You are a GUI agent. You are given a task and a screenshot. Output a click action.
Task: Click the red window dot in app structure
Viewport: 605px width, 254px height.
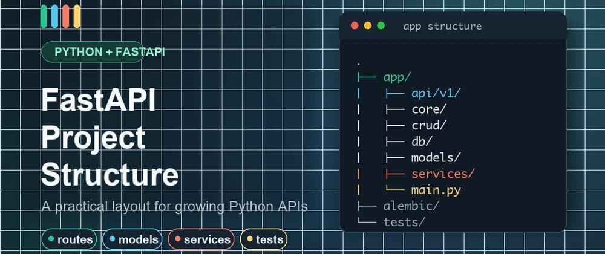tap(355, 26)
